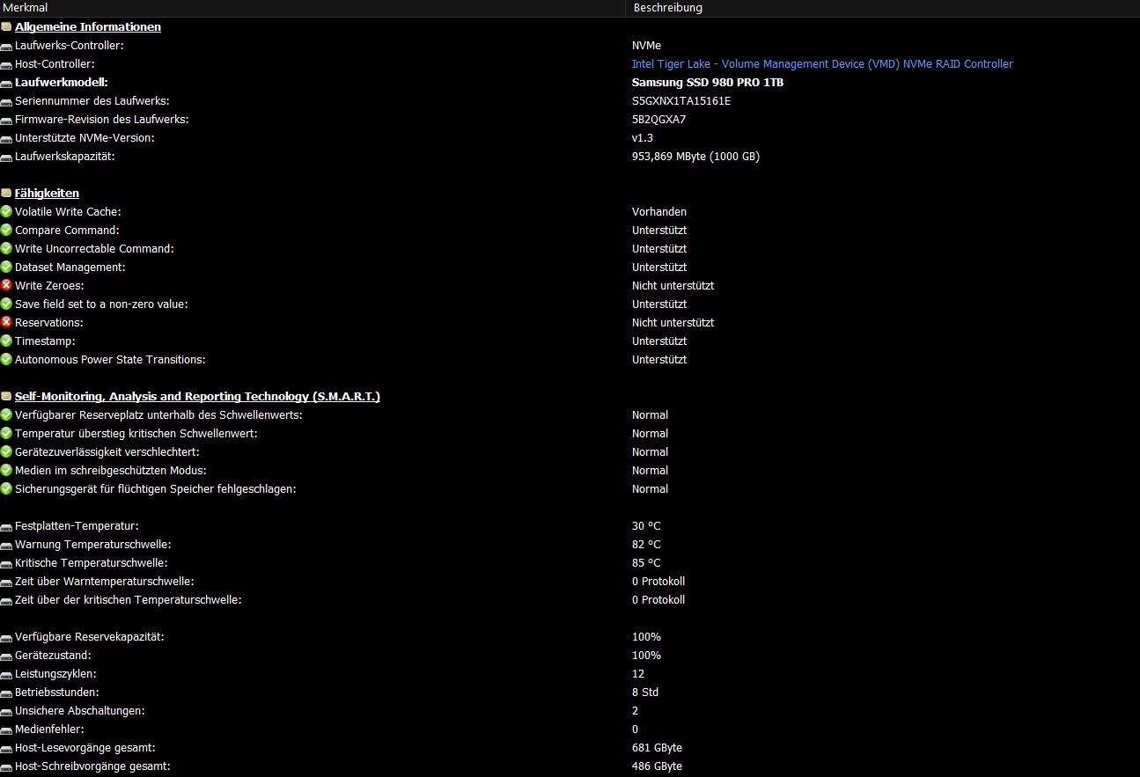Click green check icon for Compare Command
This screenshot has height=777, width=1140.
point(6,230)
